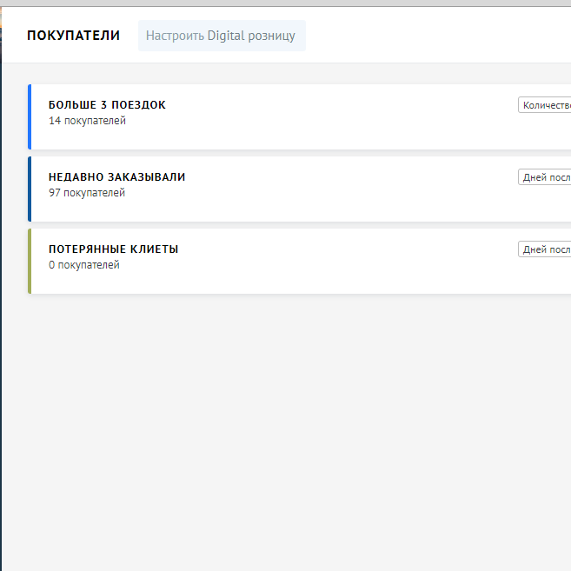
Task: Open the Настроить Digital розницу button
Action: click(222, 36)
